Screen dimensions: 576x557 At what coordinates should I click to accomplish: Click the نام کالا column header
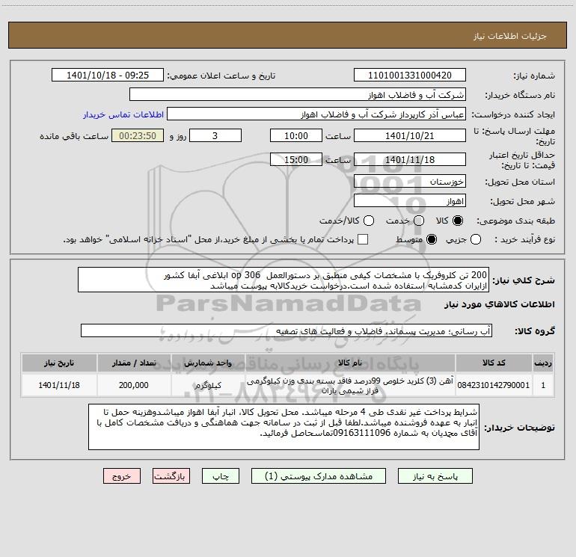point(350,363)
